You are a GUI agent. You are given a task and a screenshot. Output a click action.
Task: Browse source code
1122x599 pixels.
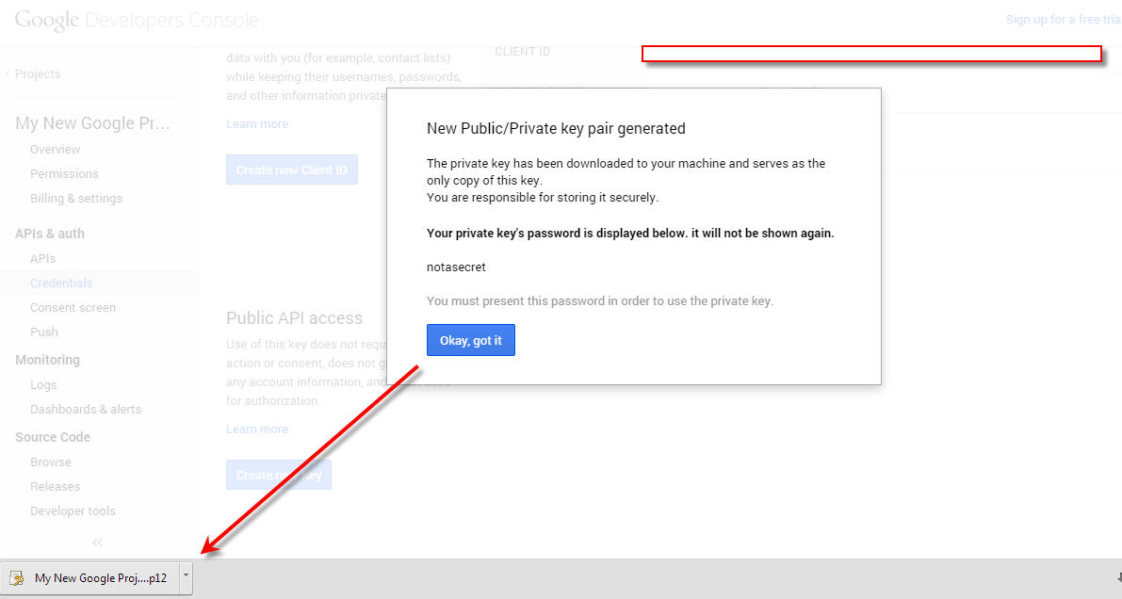point(51,461)
